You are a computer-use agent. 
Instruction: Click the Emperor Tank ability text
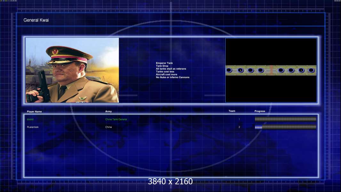tap(164, 63)
